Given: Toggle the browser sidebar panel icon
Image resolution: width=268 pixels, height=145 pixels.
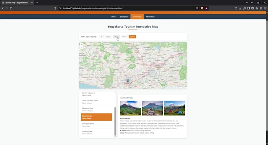Looking at the screenshot, I should tap(248, 8).
